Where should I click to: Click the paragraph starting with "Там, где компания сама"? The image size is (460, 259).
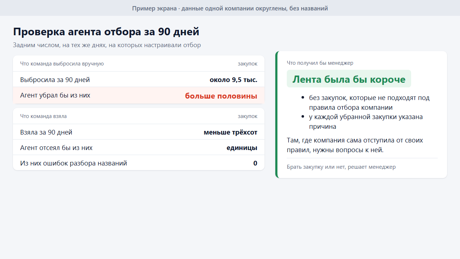pyautogui.click(x=355, y=145)
